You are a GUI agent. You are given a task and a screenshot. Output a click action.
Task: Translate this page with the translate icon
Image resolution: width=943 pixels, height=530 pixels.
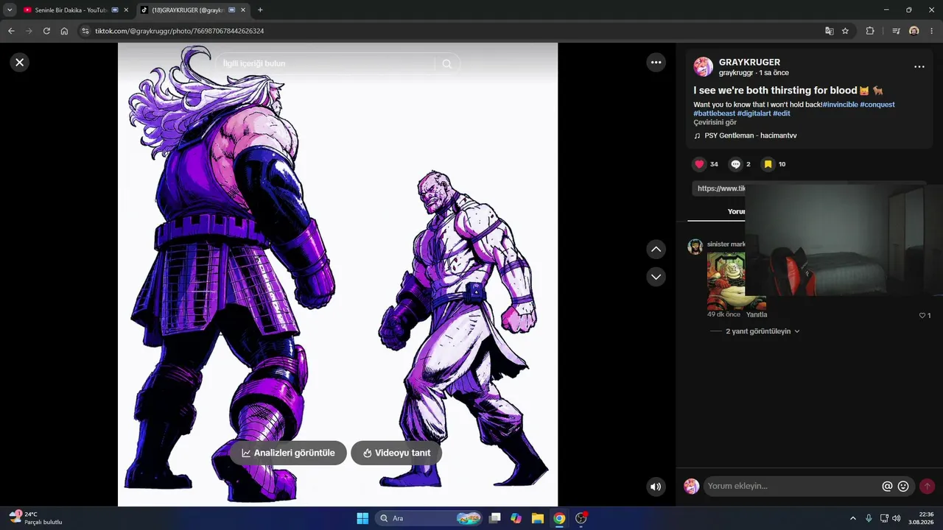click(x=830, y=31)
